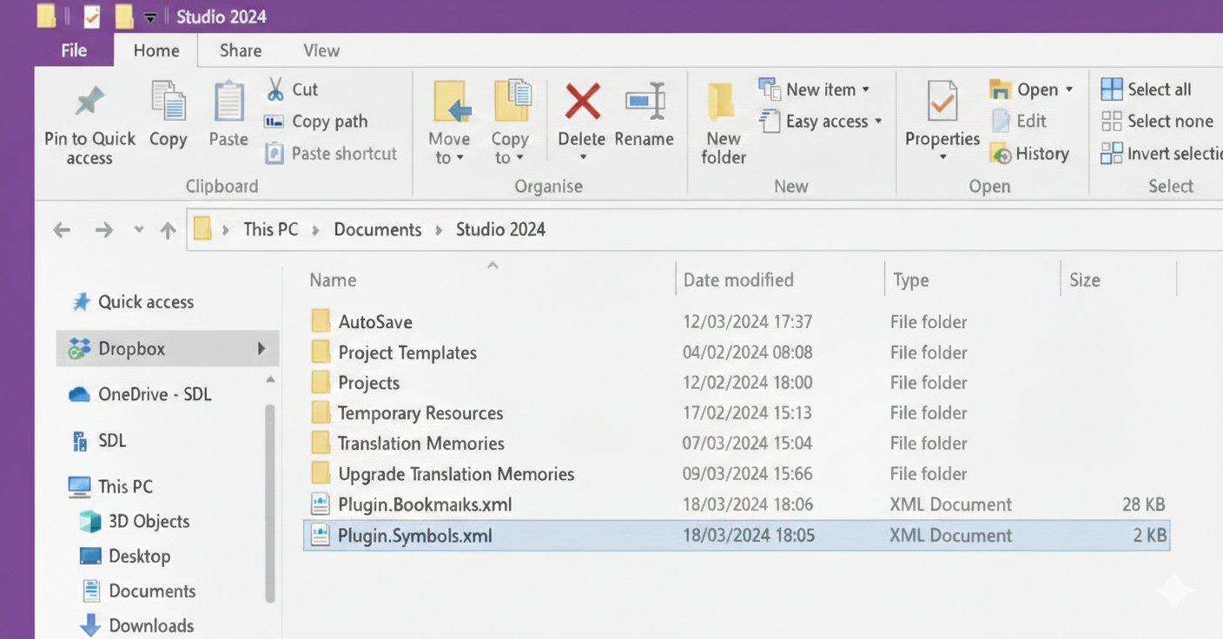Open the File menu
Viewport: 1223px width, 639px height.
74,50
